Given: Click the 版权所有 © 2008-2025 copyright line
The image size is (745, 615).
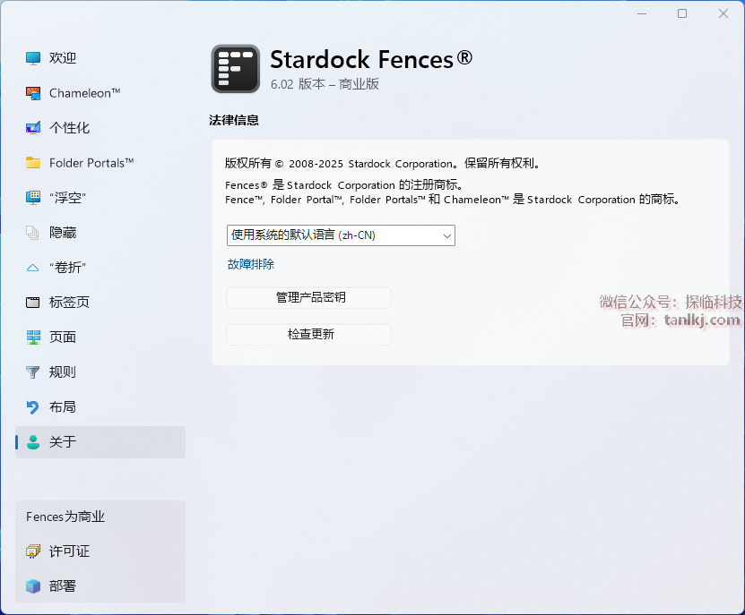Looking at the screenshot, I should tap(383, 164).
